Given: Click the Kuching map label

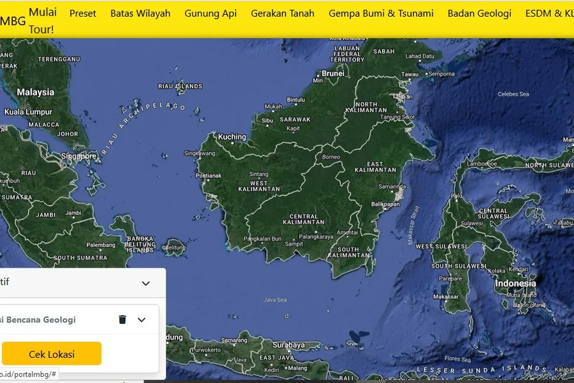Looking at the screenshot, I should pos(232,137).
